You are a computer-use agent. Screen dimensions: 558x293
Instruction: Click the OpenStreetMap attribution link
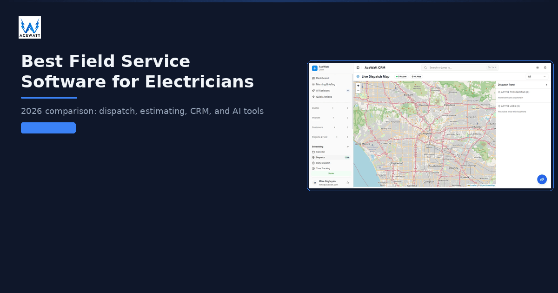487,185
